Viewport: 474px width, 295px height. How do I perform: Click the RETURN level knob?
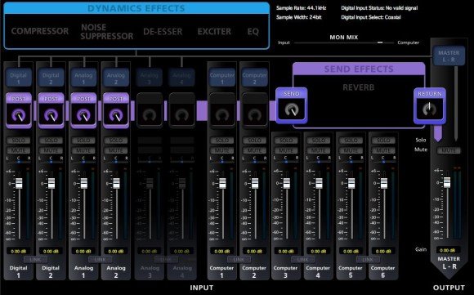[x=430, y=109]
